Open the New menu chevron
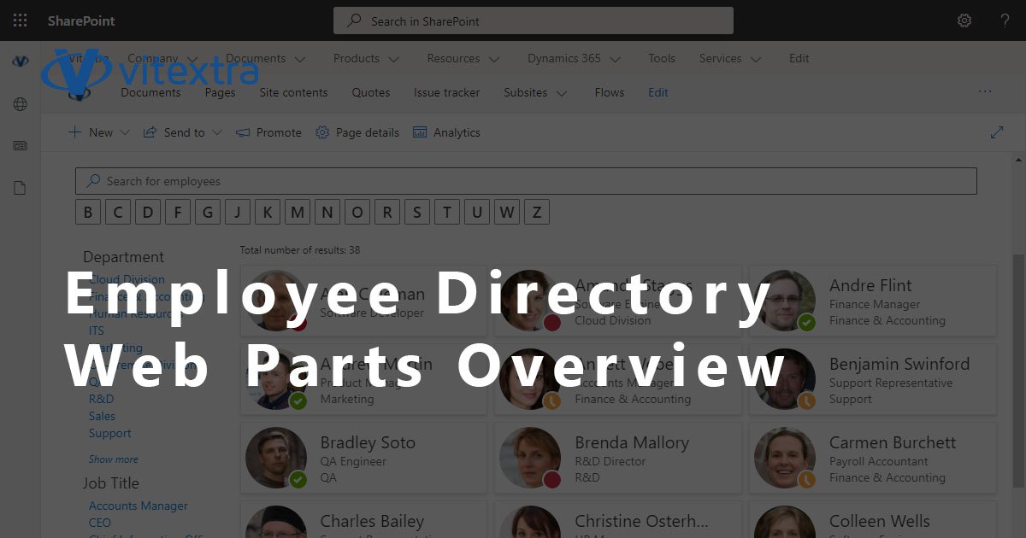1026x538 pixels. (124, 132)
